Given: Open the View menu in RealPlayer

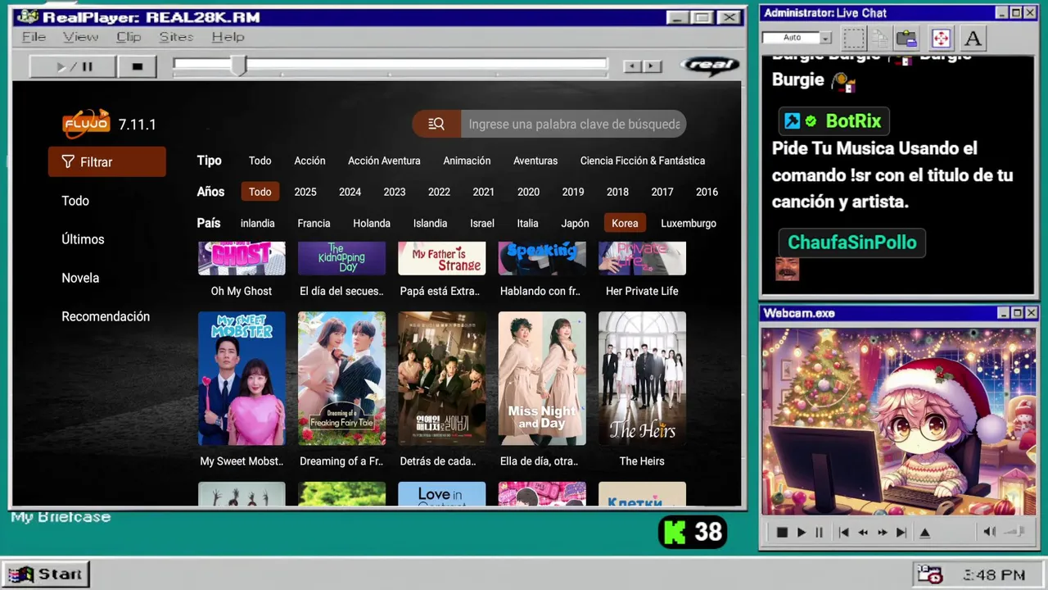Looking at the screenshot, I should (80, 37).
